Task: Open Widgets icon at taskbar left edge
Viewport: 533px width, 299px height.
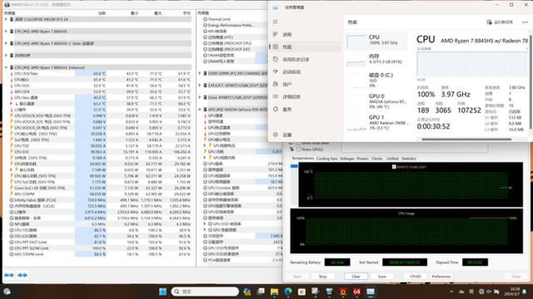Action: [x=7, y=292]
